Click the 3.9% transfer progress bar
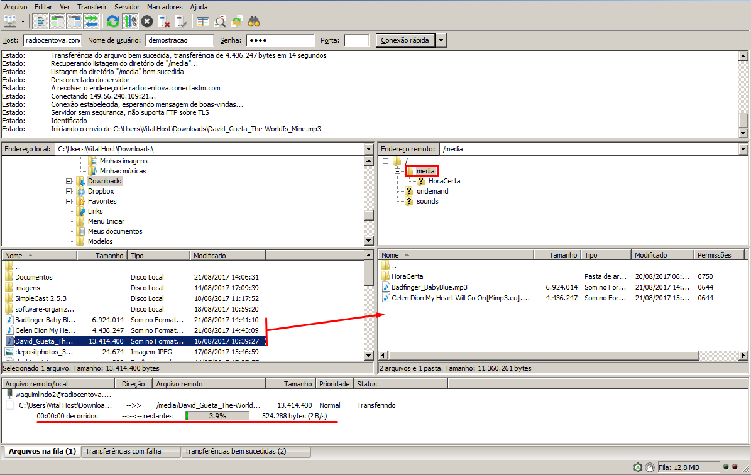751x475 pixels. pyautogui.click(x=217, y=416)
